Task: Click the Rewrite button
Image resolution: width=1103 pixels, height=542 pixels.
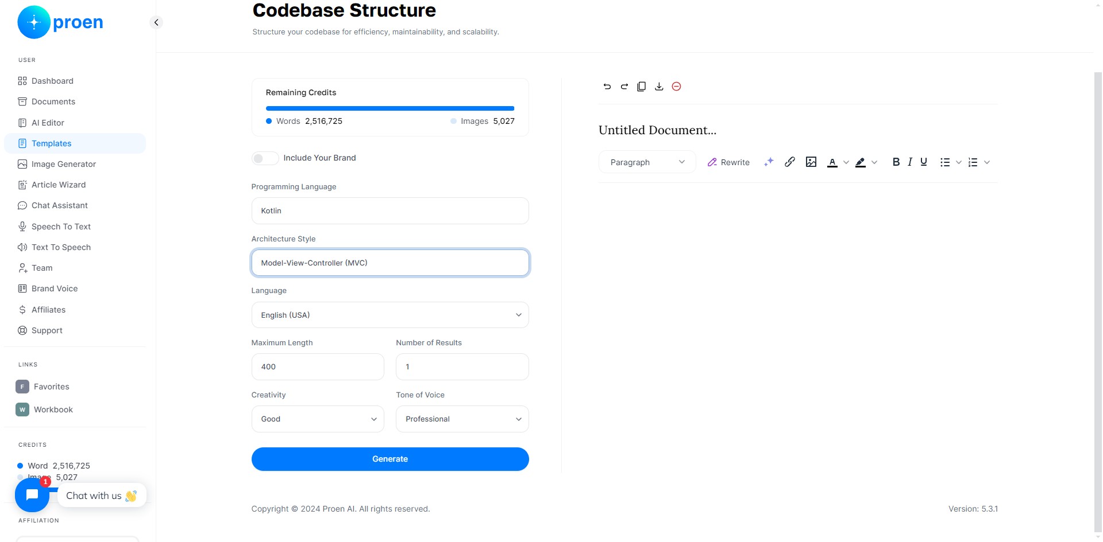Action: pos(728,162)
